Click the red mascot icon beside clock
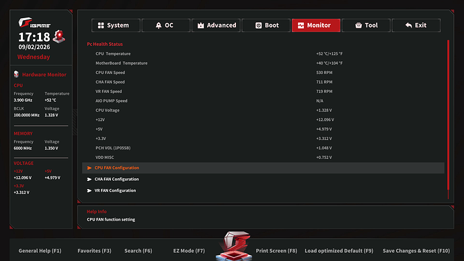 pos(59,36)
